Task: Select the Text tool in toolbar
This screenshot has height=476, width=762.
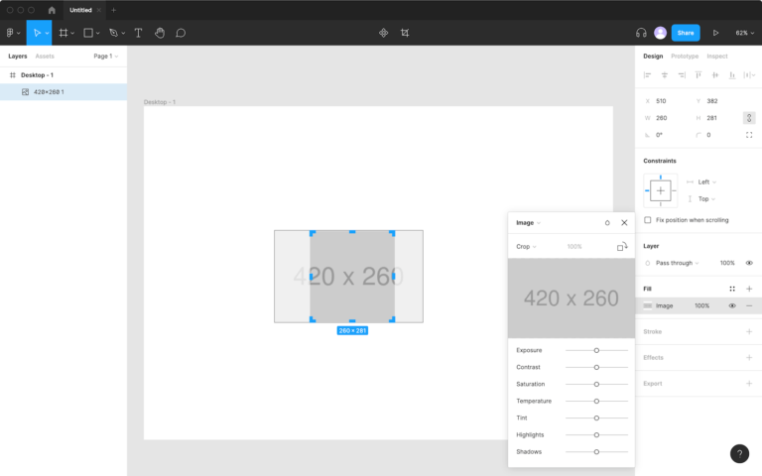Action: pos(138,33)
